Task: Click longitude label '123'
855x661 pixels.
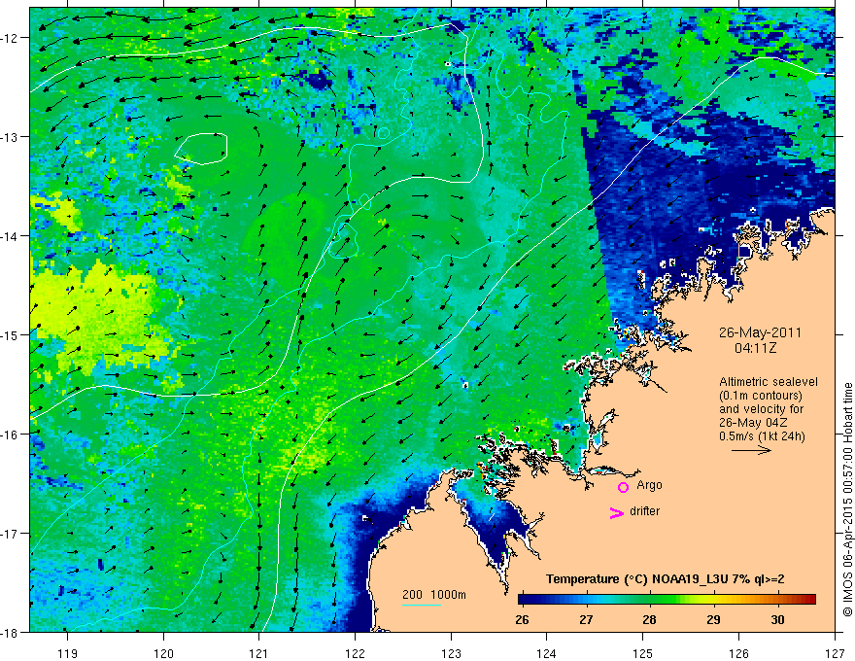Action: (451, 653)
